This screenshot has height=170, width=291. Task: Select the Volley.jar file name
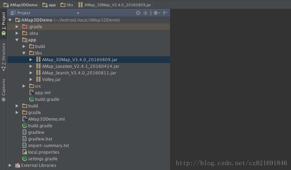tap(51, 80)
